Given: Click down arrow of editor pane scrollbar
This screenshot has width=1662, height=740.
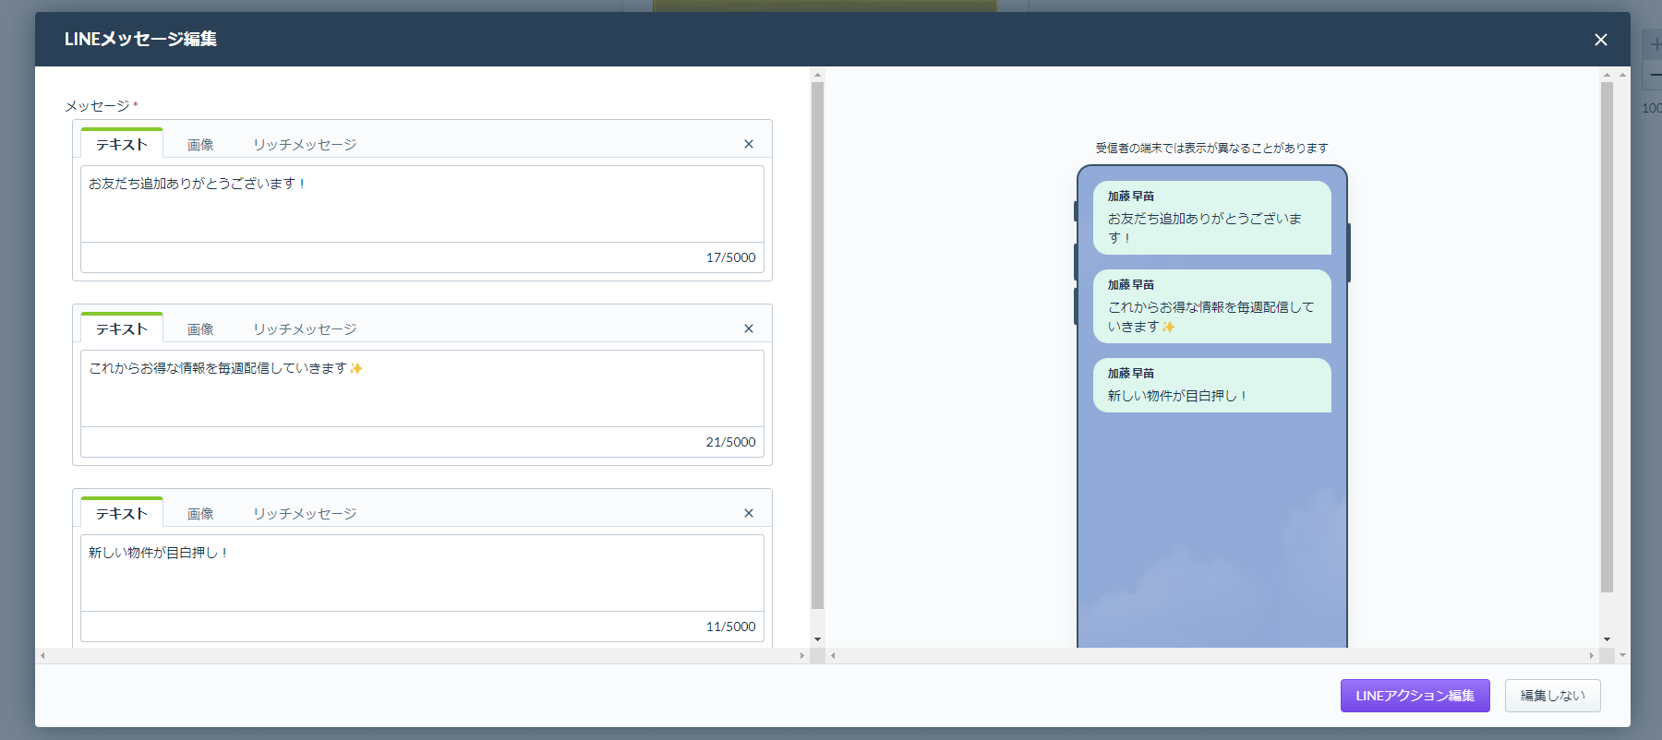Looking at the screenshot, I should [x=817, y=639].
